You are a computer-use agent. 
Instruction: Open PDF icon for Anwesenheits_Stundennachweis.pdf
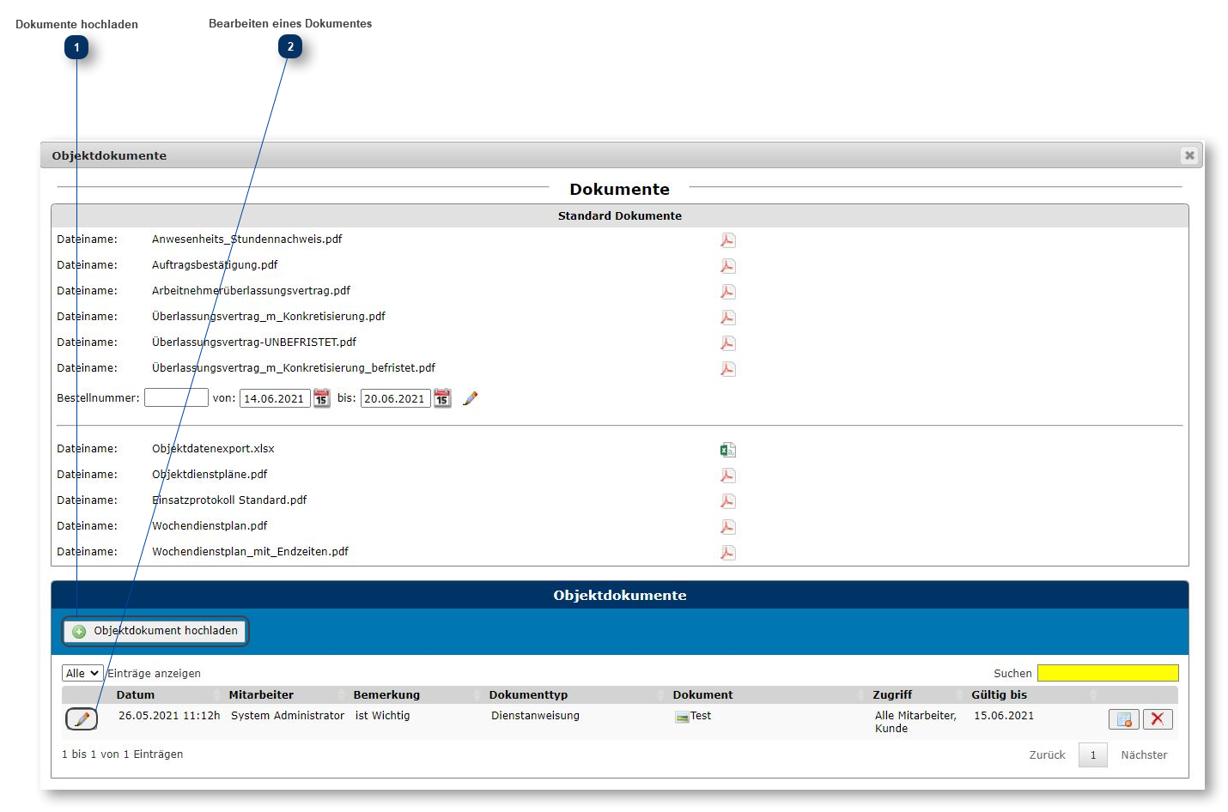point(727,240)
